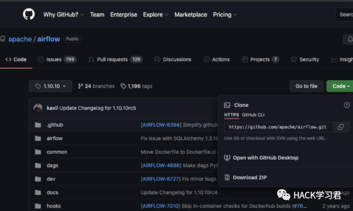353x211 pixels.
Task: Click the hooks folder icon
Action: coord(38,206)
